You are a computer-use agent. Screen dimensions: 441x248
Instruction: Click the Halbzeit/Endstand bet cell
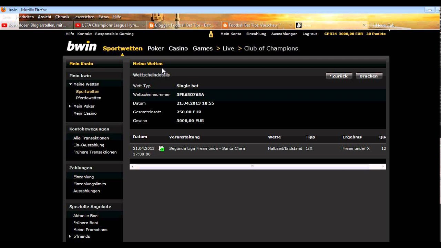285,148
